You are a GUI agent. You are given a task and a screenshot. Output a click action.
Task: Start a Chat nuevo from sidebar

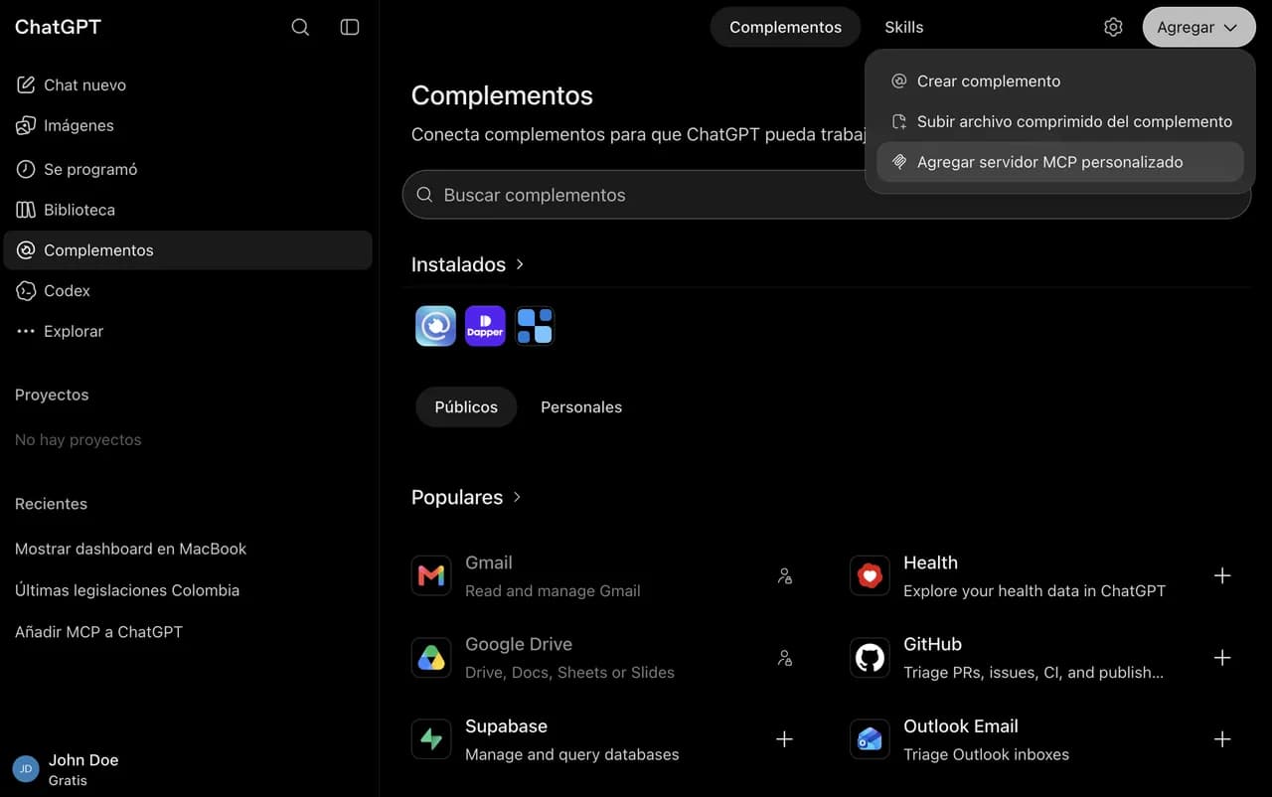pos(188,85)
